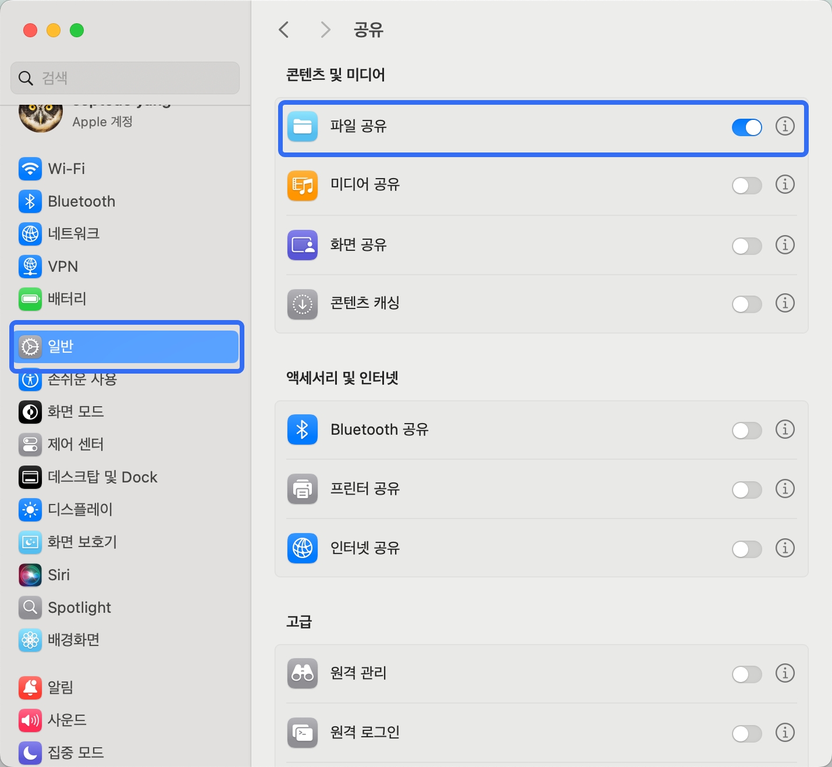The width and height of the screenshot is (832, 767).
Task: Select 집중 모드 in the sidebar
Action: coord(126,753)
